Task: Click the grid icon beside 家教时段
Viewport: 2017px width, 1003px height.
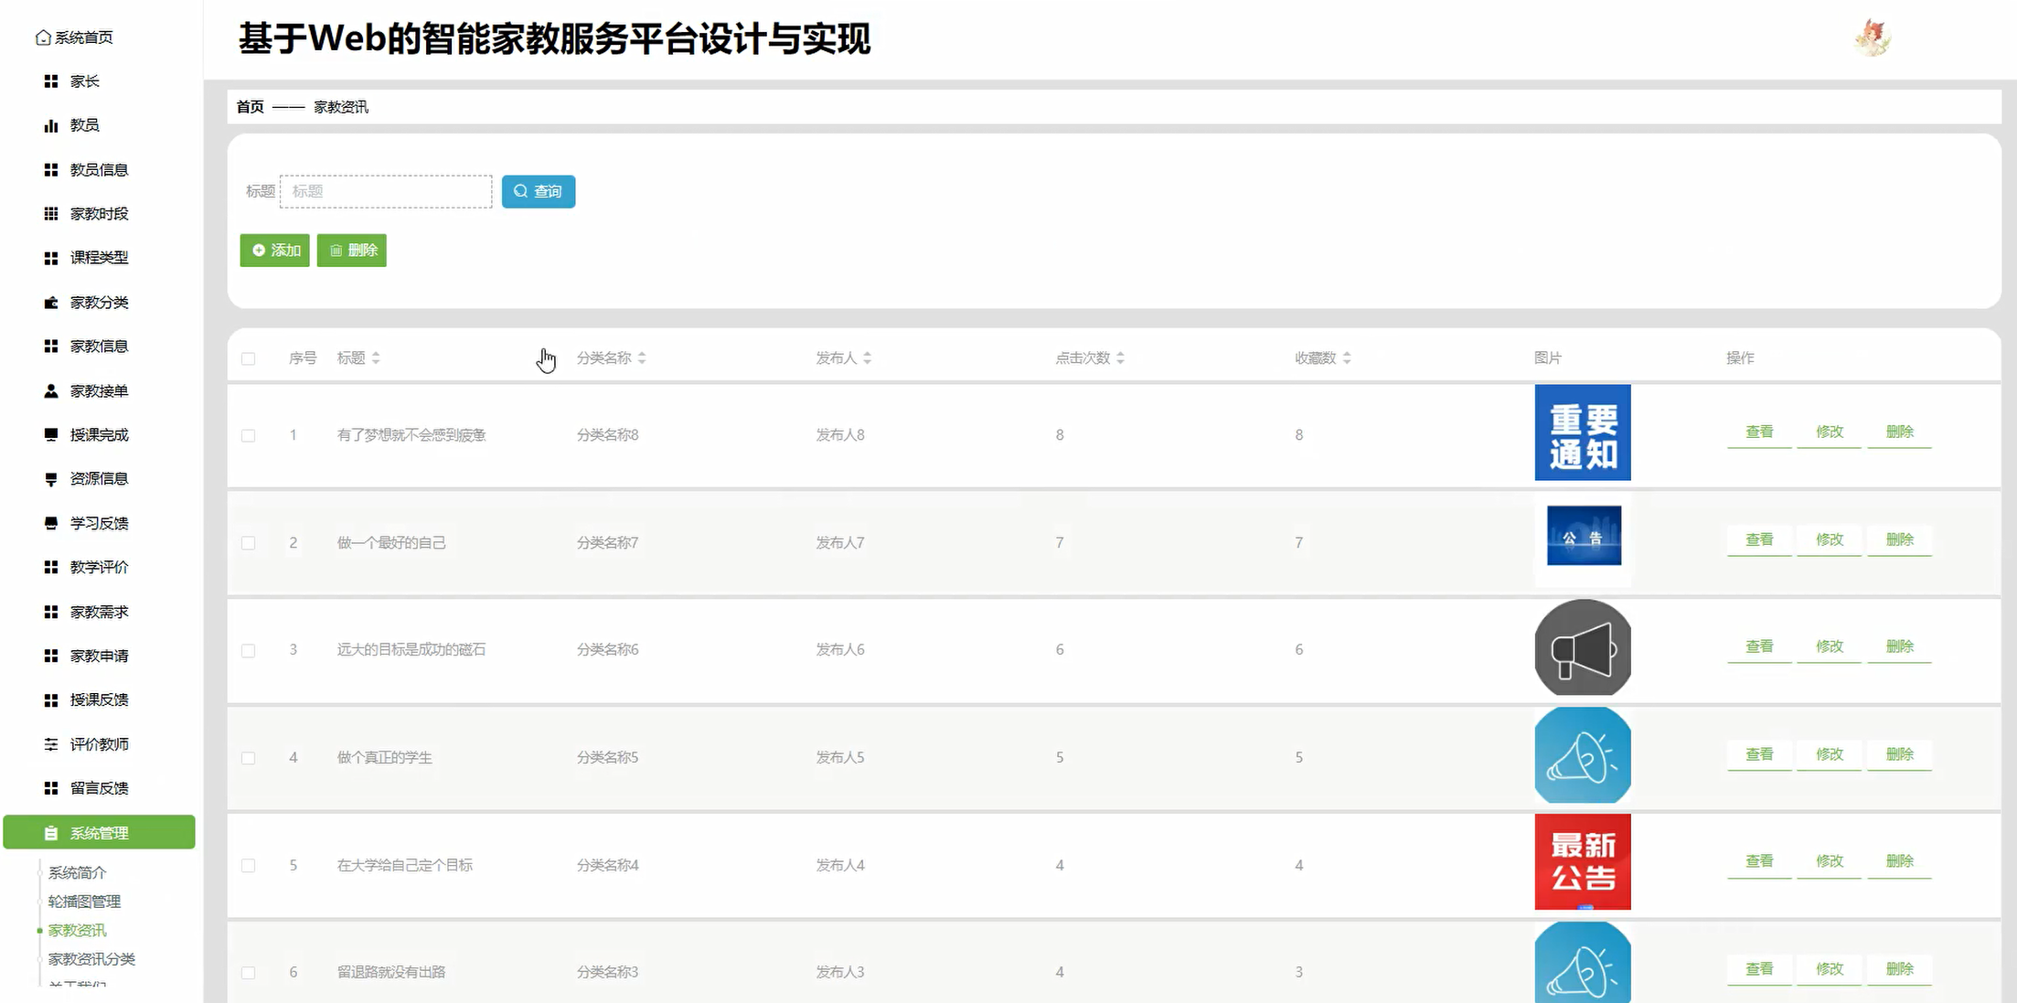Action: pos(51,214)
